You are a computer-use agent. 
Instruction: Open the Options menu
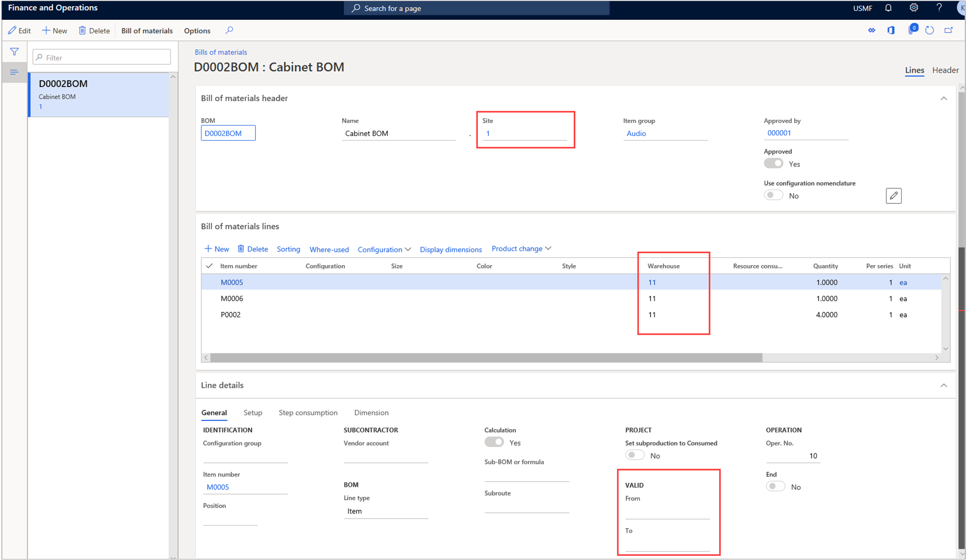pyautogui.click(x=197, y=30)
